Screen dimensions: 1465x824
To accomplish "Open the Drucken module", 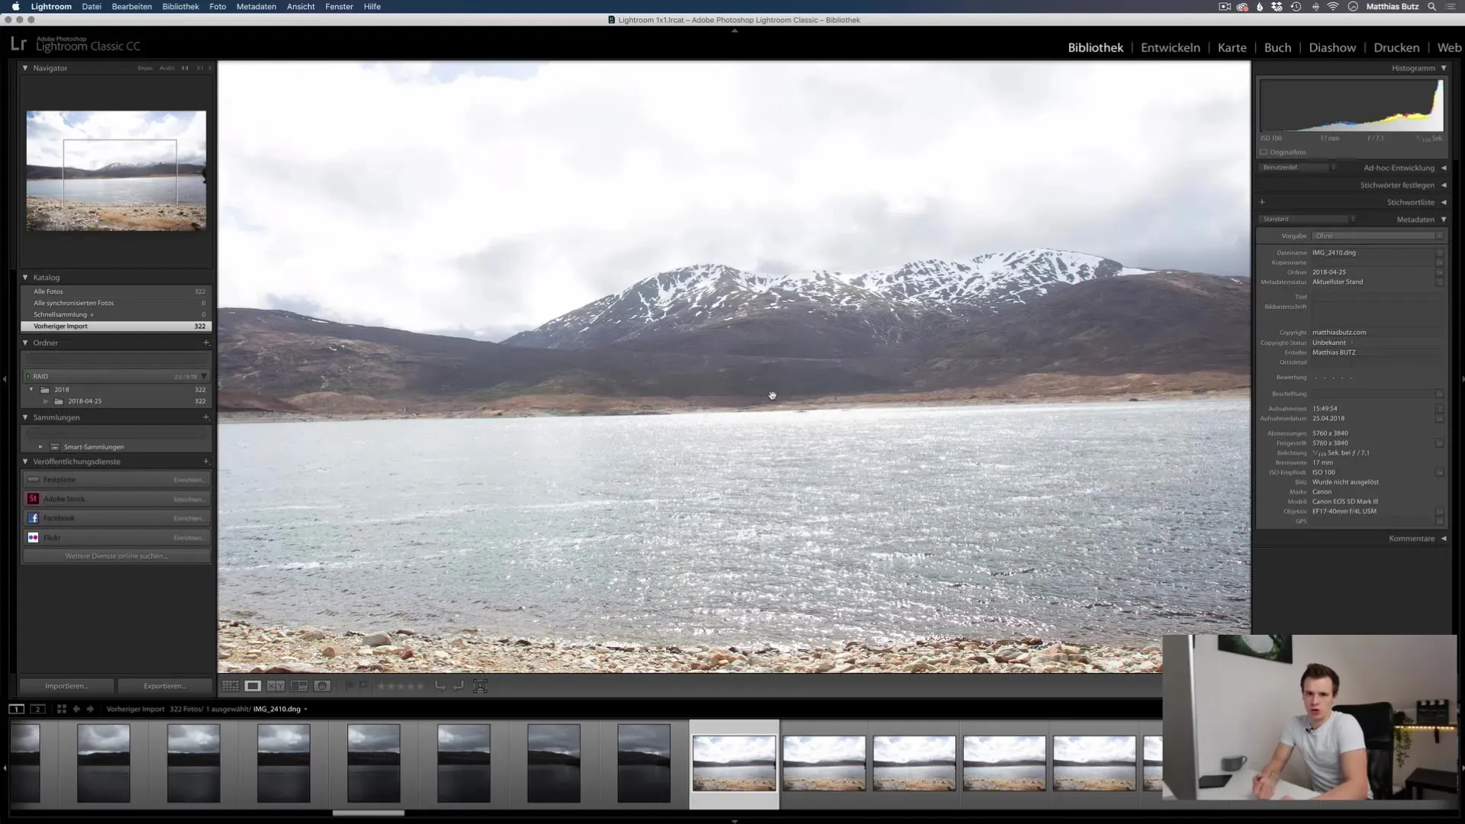I will tap(1396, 47).
